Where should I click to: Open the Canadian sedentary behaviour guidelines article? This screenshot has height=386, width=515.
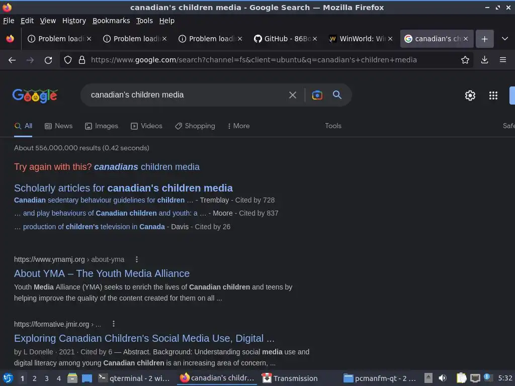click(104, 200)
